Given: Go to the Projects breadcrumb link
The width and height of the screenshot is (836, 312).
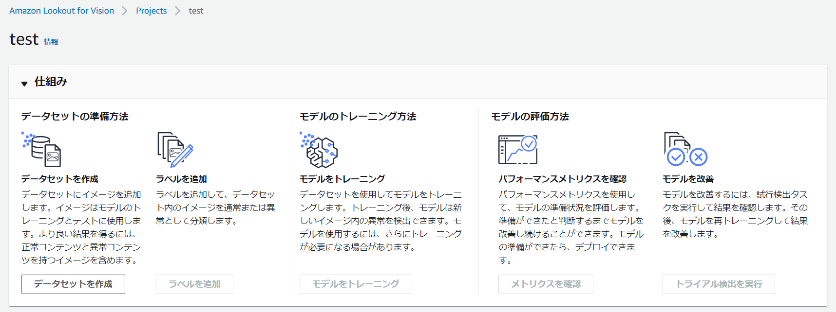Looking at the screenshot, I should point(151,11).
